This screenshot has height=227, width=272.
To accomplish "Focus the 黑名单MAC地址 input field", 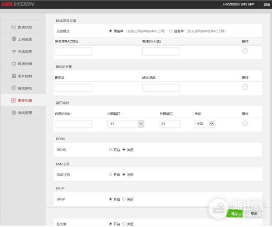I will point(73,52).
